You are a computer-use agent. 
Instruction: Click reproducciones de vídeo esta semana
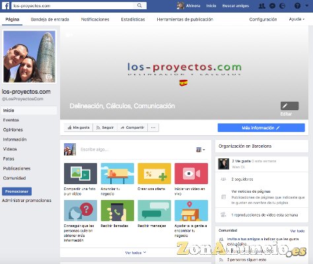265,215
